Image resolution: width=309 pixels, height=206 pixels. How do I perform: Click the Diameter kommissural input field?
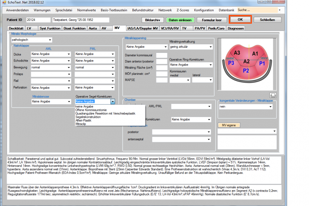pos(162,55)
